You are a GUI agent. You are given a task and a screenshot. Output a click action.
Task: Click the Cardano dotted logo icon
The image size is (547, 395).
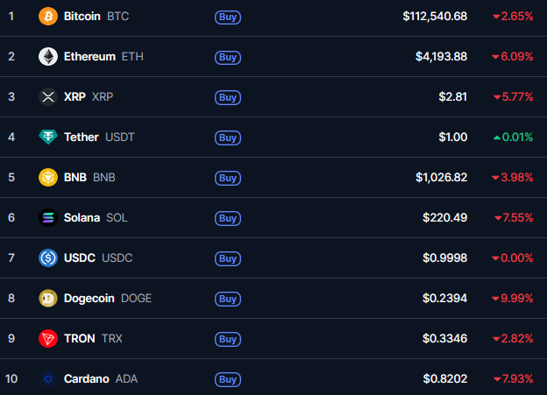48,378
